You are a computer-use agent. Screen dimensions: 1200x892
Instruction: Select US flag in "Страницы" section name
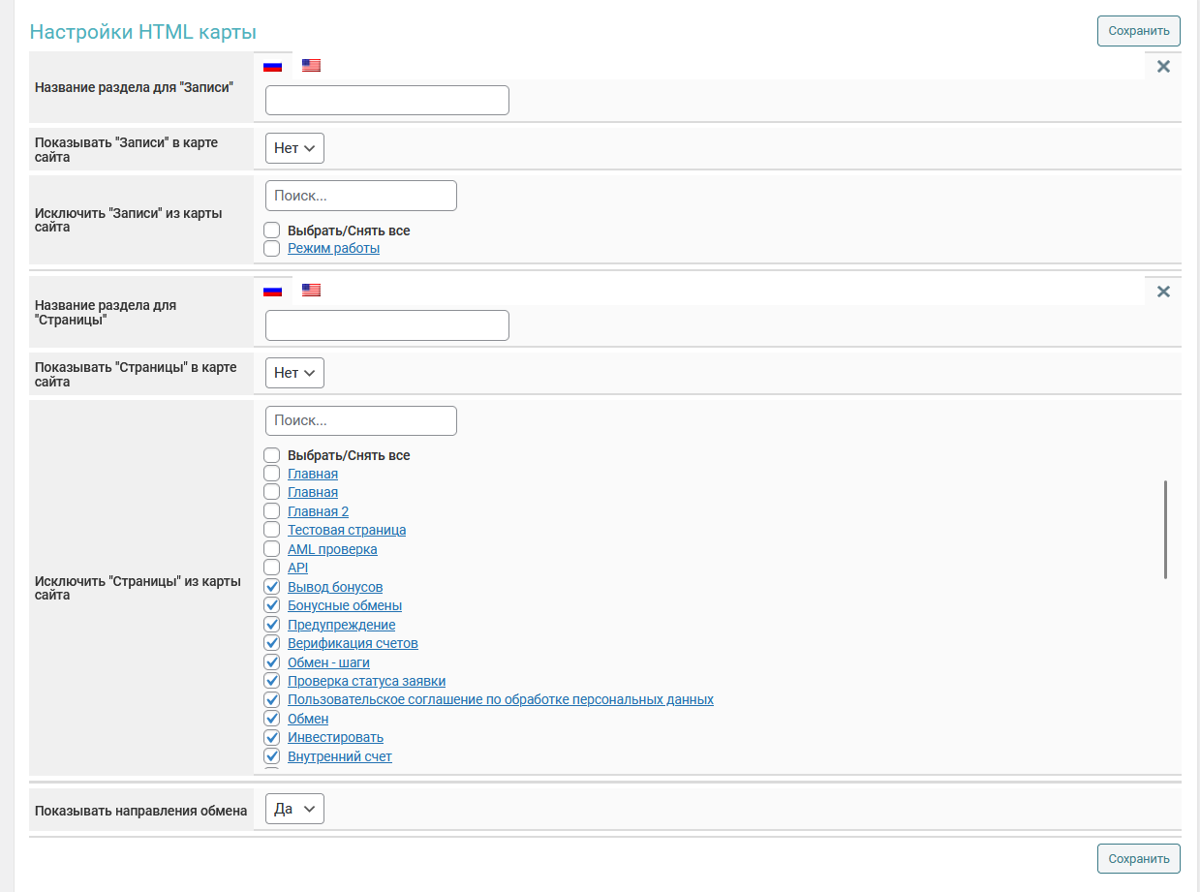(x=311, y=291)
